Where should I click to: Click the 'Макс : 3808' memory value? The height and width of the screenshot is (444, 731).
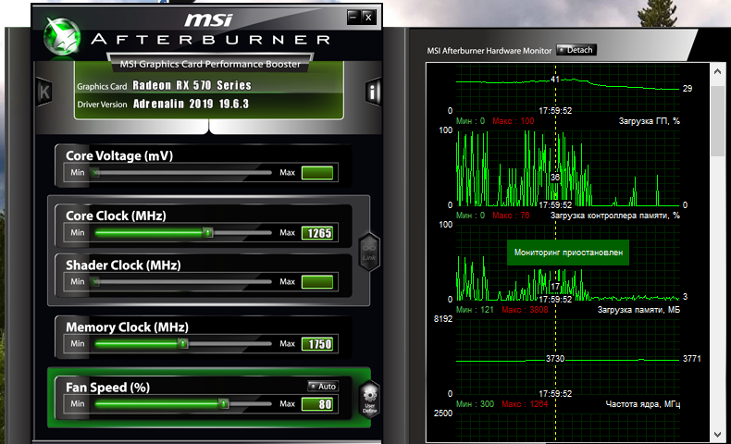pyautogui.click(x=525, y=309)
